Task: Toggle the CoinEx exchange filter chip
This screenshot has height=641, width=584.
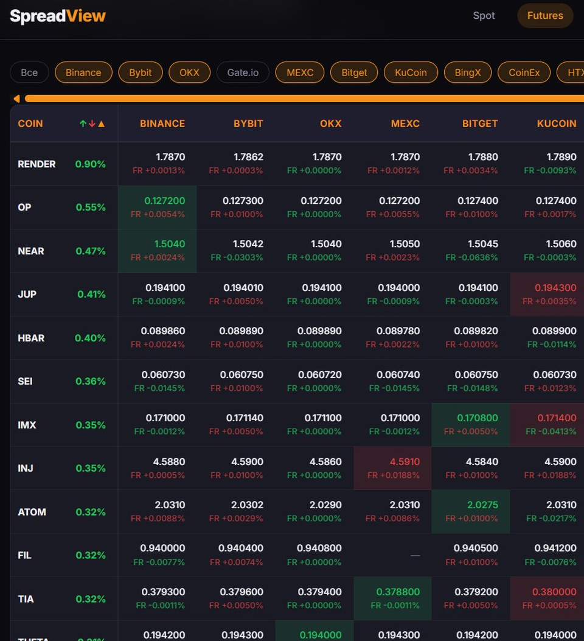Action: [524, 72]
